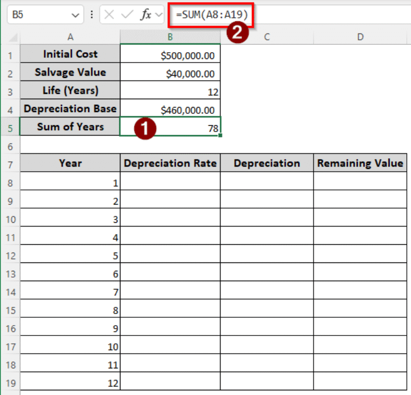The width and height of the screenshot is (411, 395).
Task: Click Year 5 cell in row 12
Action: tap(70, 254)
